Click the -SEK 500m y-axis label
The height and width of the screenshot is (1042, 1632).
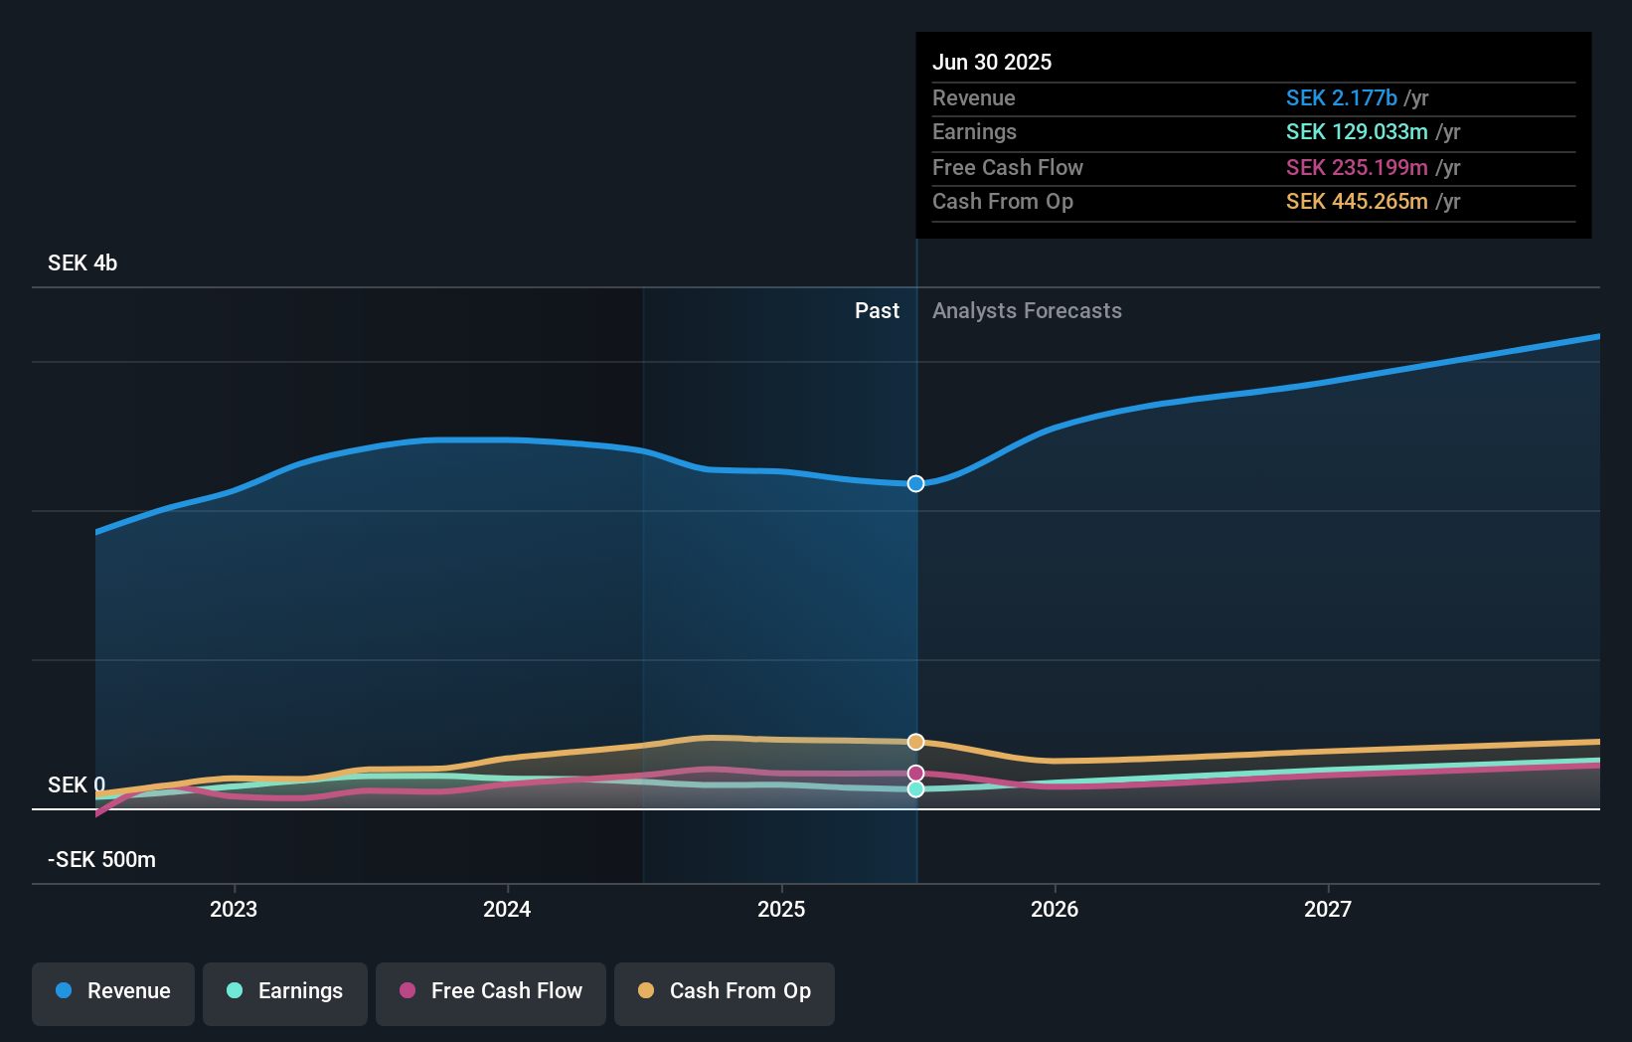pos(101,860)
